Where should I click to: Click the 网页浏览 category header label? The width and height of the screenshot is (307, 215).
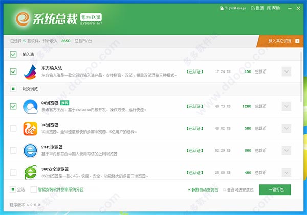[30, 89]
